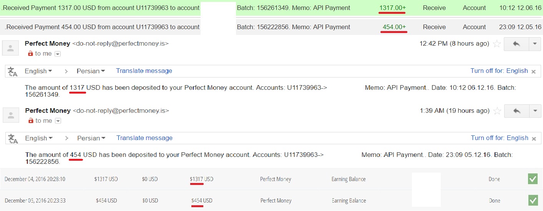Open more options for 1:39 AM email
The image size is (543, 211).
(x=535, y=111)
